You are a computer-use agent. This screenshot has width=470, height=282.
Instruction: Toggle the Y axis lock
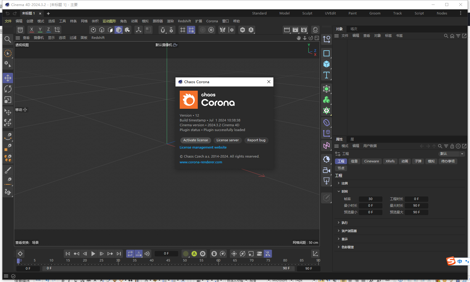(40, 30)
